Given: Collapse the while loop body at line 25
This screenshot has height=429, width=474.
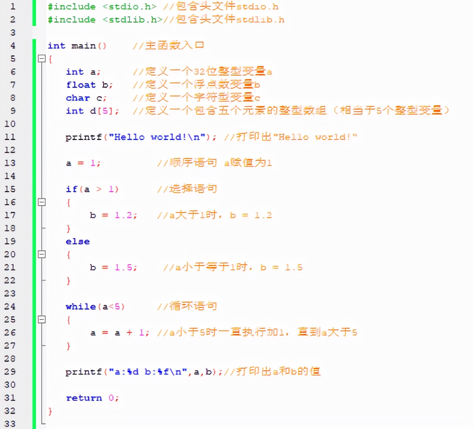Looking at the screenshot, I should tap(41, 319).
